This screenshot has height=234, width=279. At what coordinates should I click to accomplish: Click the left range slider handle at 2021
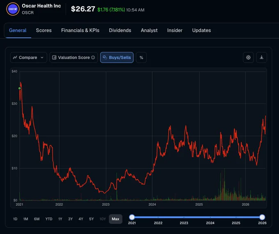click(132, 217)
